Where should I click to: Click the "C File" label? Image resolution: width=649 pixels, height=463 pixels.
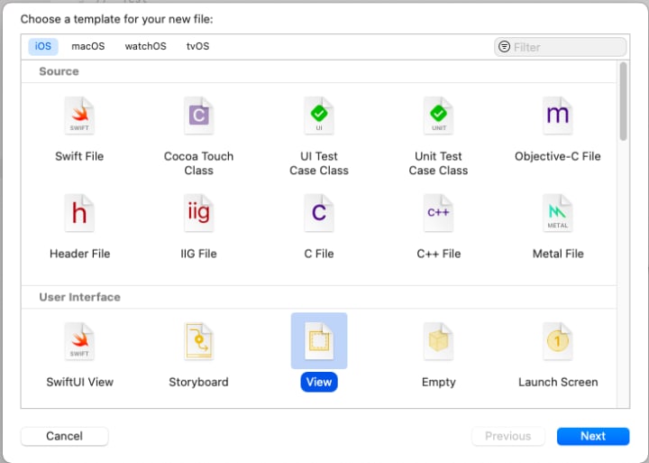tap(319, 254)
